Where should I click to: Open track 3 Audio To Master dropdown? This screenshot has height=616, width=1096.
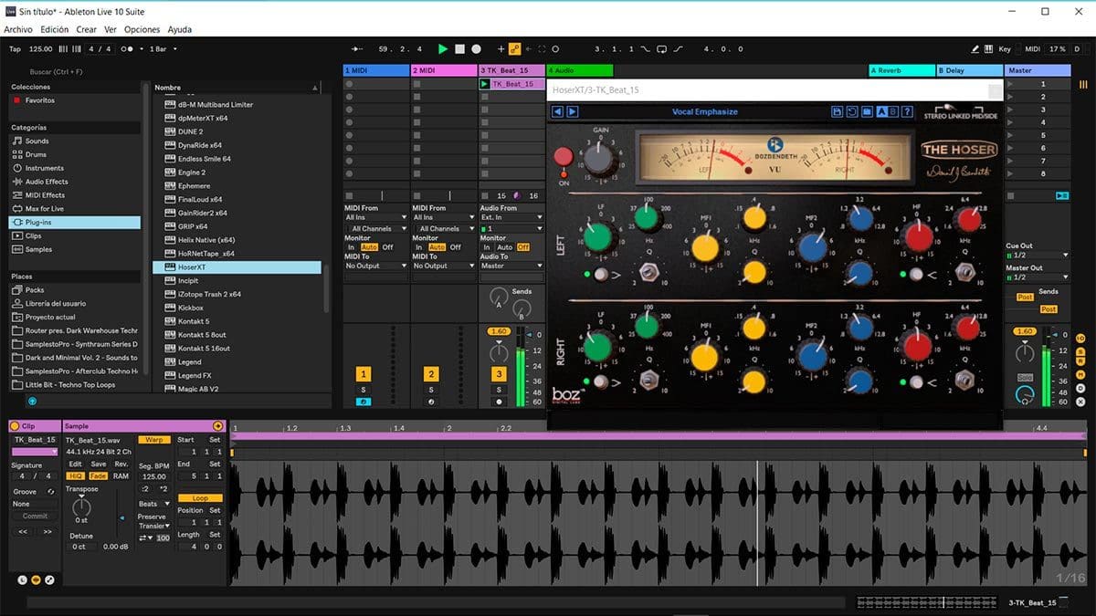(x=511, y=266)
